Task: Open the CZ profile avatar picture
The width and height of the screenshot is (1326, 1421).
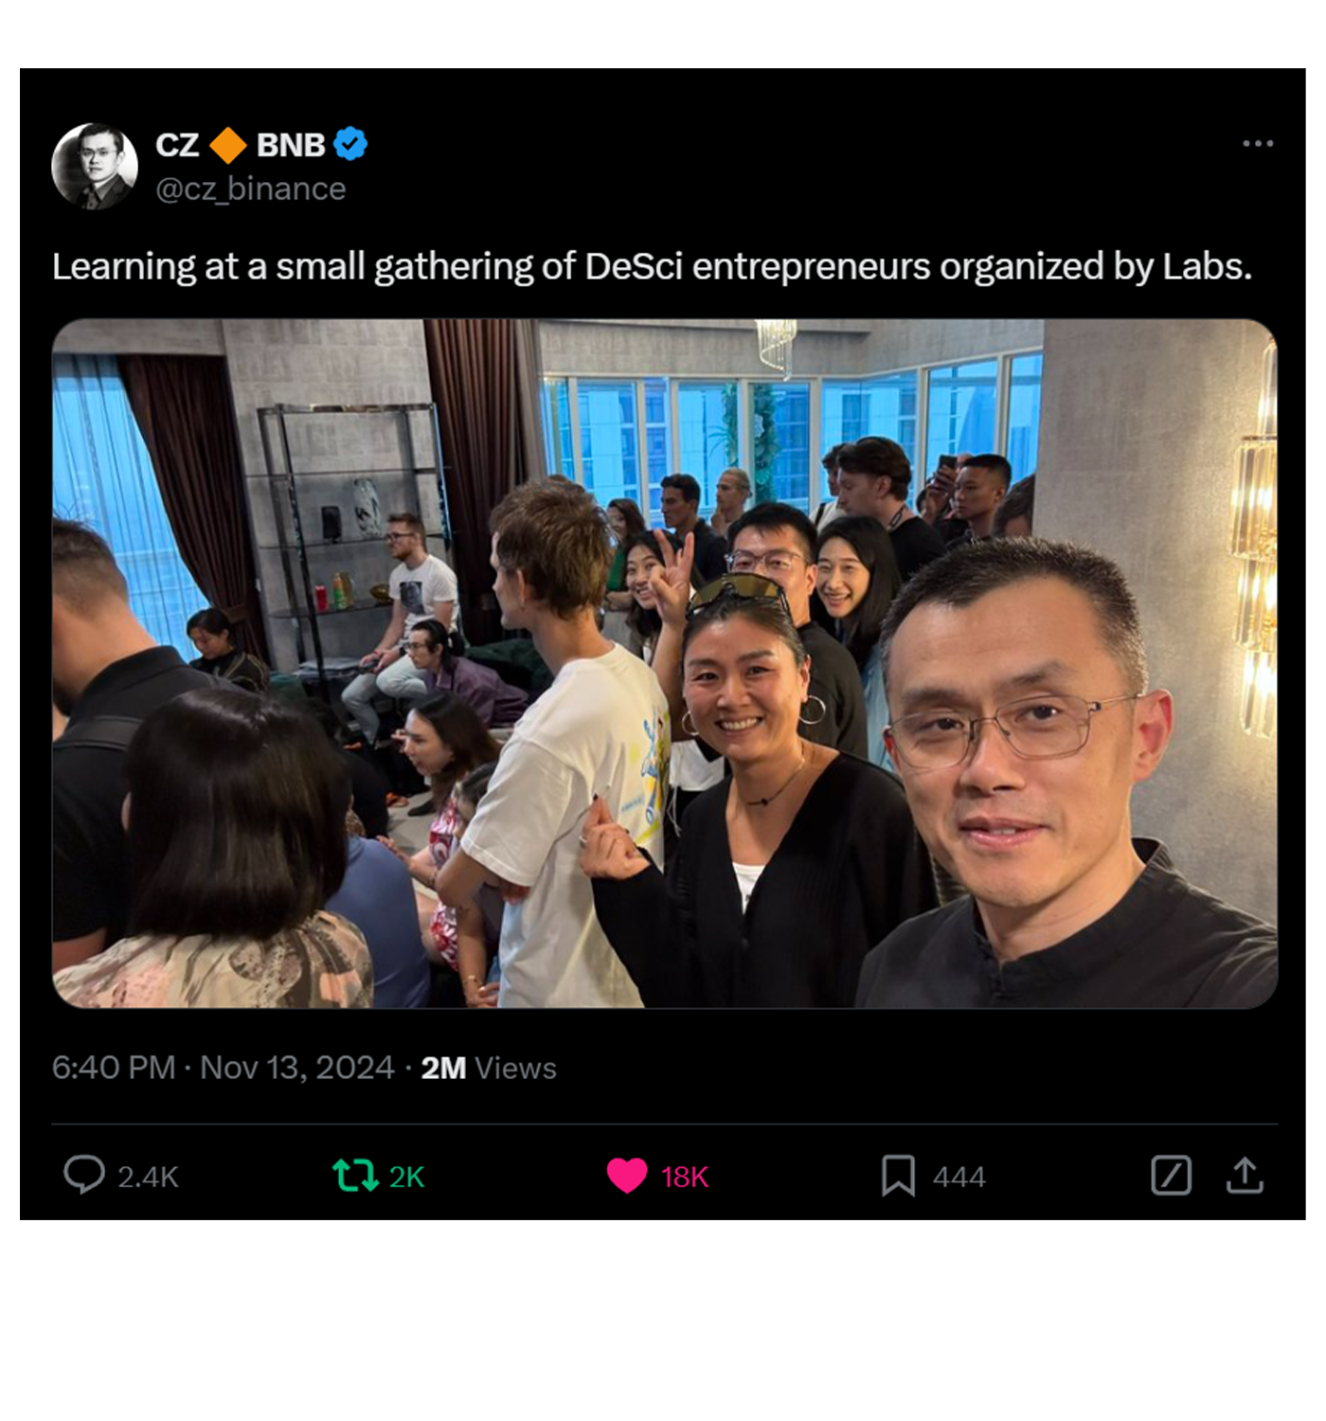Action: [x=95, y=166]
